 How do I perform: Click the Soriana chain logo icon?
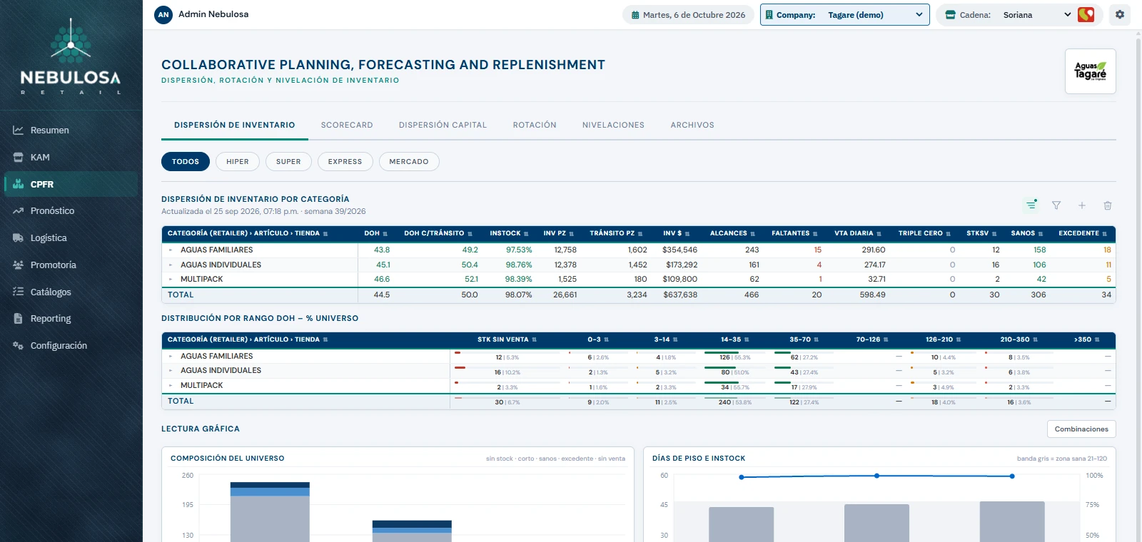point(1086,14)
